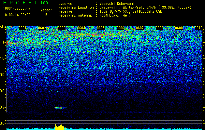Image resolution: width=205 pixels, height=130 pixels.
Task: Click the Receiving Location label
Action: tap(76, 7)
